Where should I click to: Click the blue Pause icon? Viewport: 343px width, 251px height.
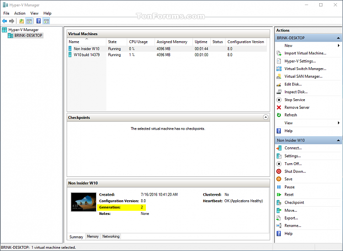(x=279, y=187)
